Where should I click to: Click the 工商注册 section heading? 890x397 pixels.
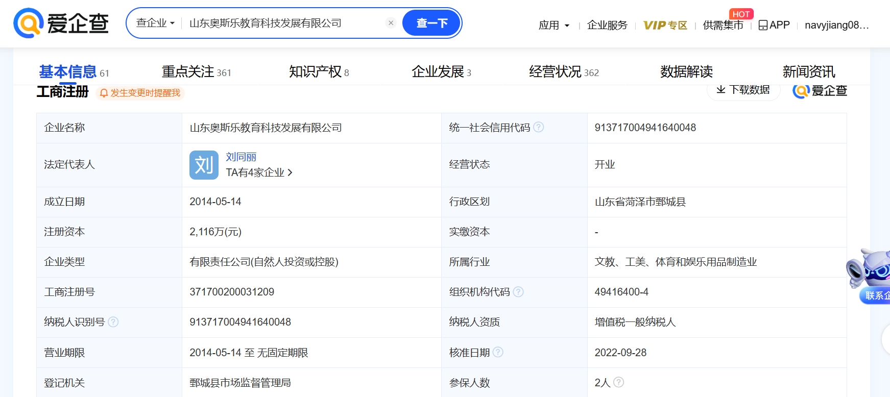[x=62, y=92]
